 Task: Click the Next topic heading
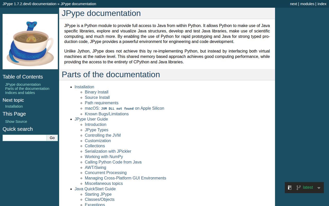13,100
